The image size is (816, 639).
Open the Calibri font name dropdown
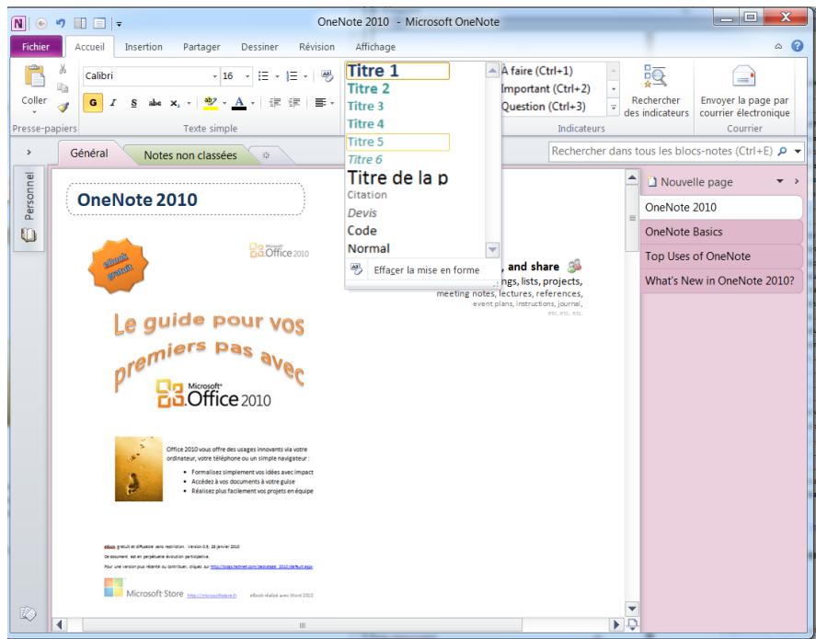[x=214, y=76]
